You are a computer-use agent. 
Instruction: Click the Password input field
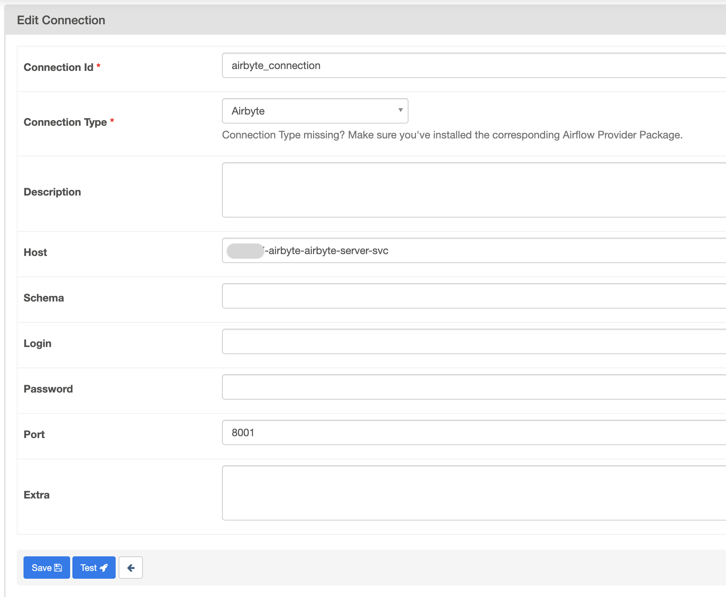point(474,387)
